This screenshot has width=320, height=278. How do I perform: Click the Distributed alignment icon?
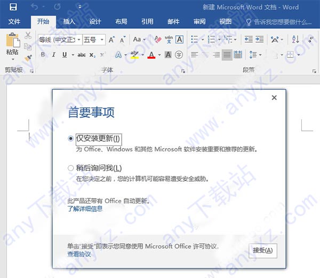[x=238, y=55]
